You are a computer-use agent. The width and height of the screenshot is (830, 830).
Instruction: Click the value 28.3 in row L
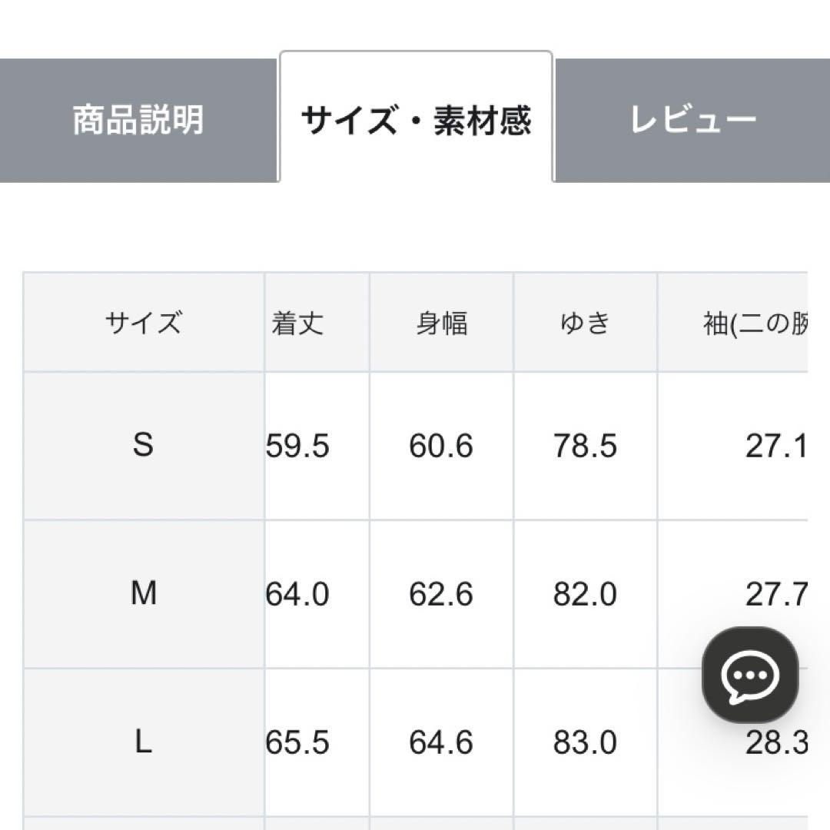(x=776, y=742)
